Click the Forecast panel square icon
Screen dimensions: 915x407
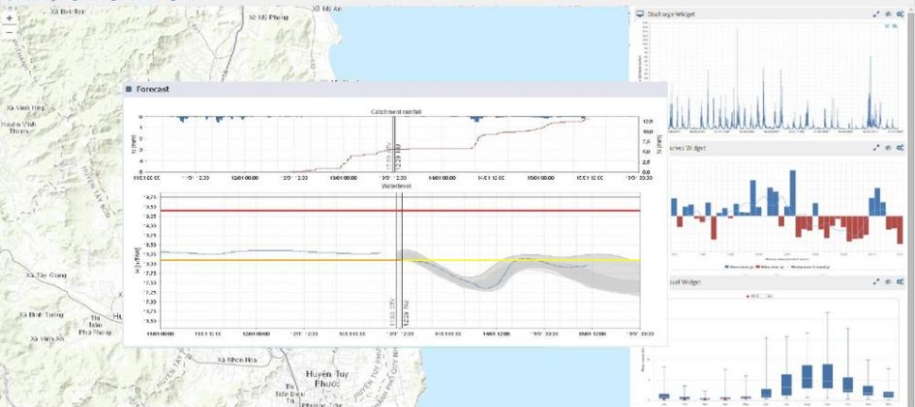pos(129,89)
